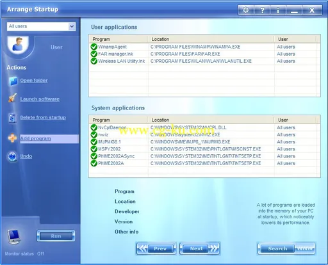This screenshot has height=265, width=328.
Task: Toggle the IMJPMIG8.1 check mark
Action: (x=94, y=142)
